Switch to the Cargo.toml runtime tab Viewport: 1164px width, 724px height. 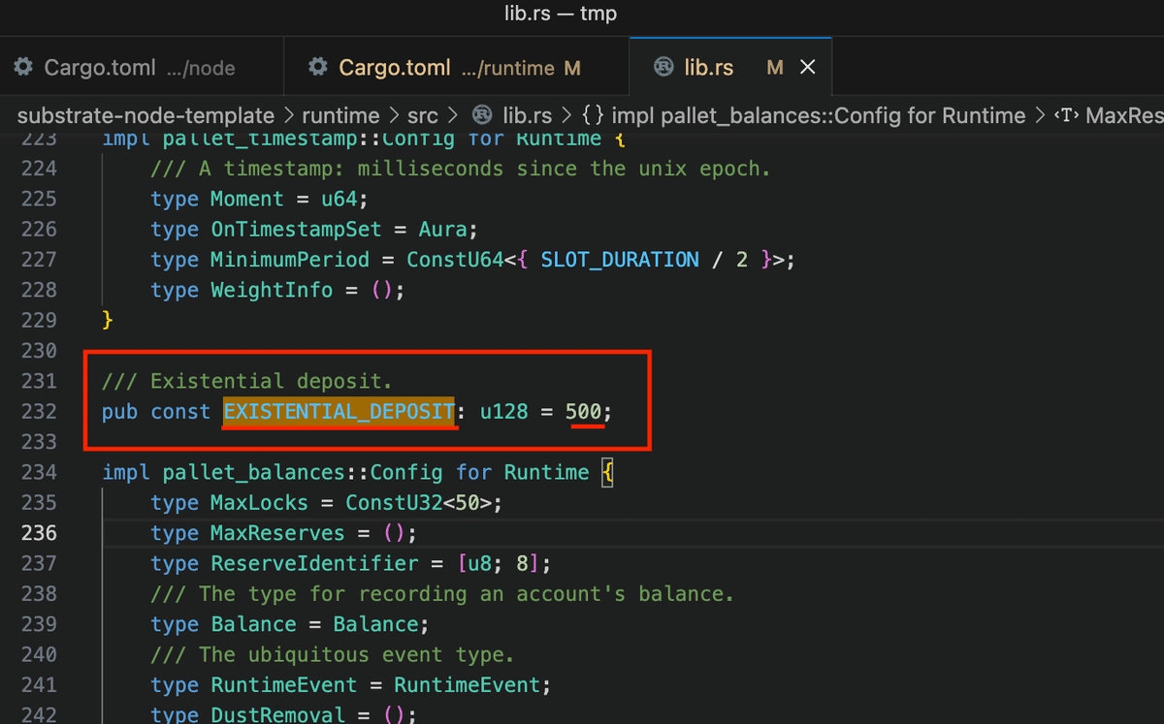[x=456, y=67]
